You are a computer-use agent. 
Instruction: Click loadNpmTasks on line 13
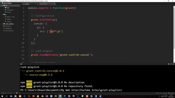[48, 55]
